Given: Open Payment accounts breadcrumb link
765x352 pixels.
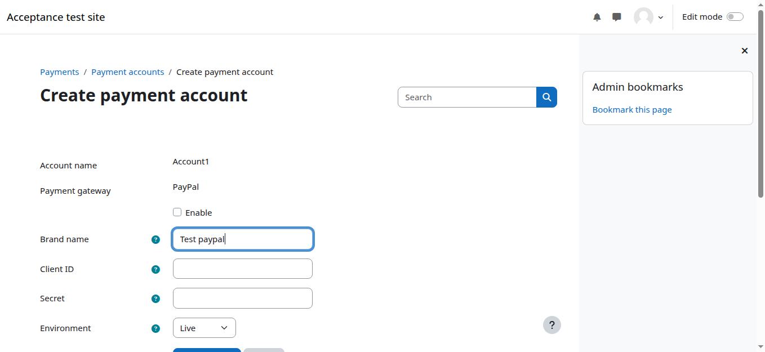Looking at the screenshot, I should (127, 72).
